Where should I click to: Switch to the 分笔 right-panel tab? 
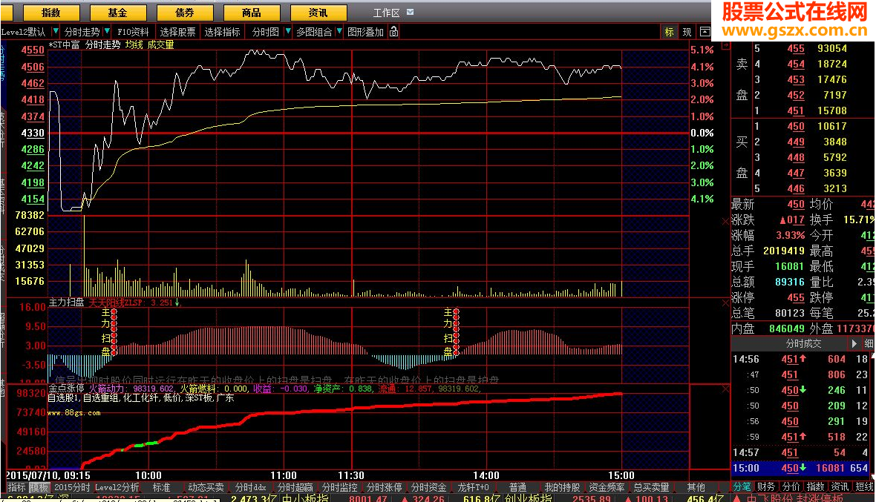742,487
